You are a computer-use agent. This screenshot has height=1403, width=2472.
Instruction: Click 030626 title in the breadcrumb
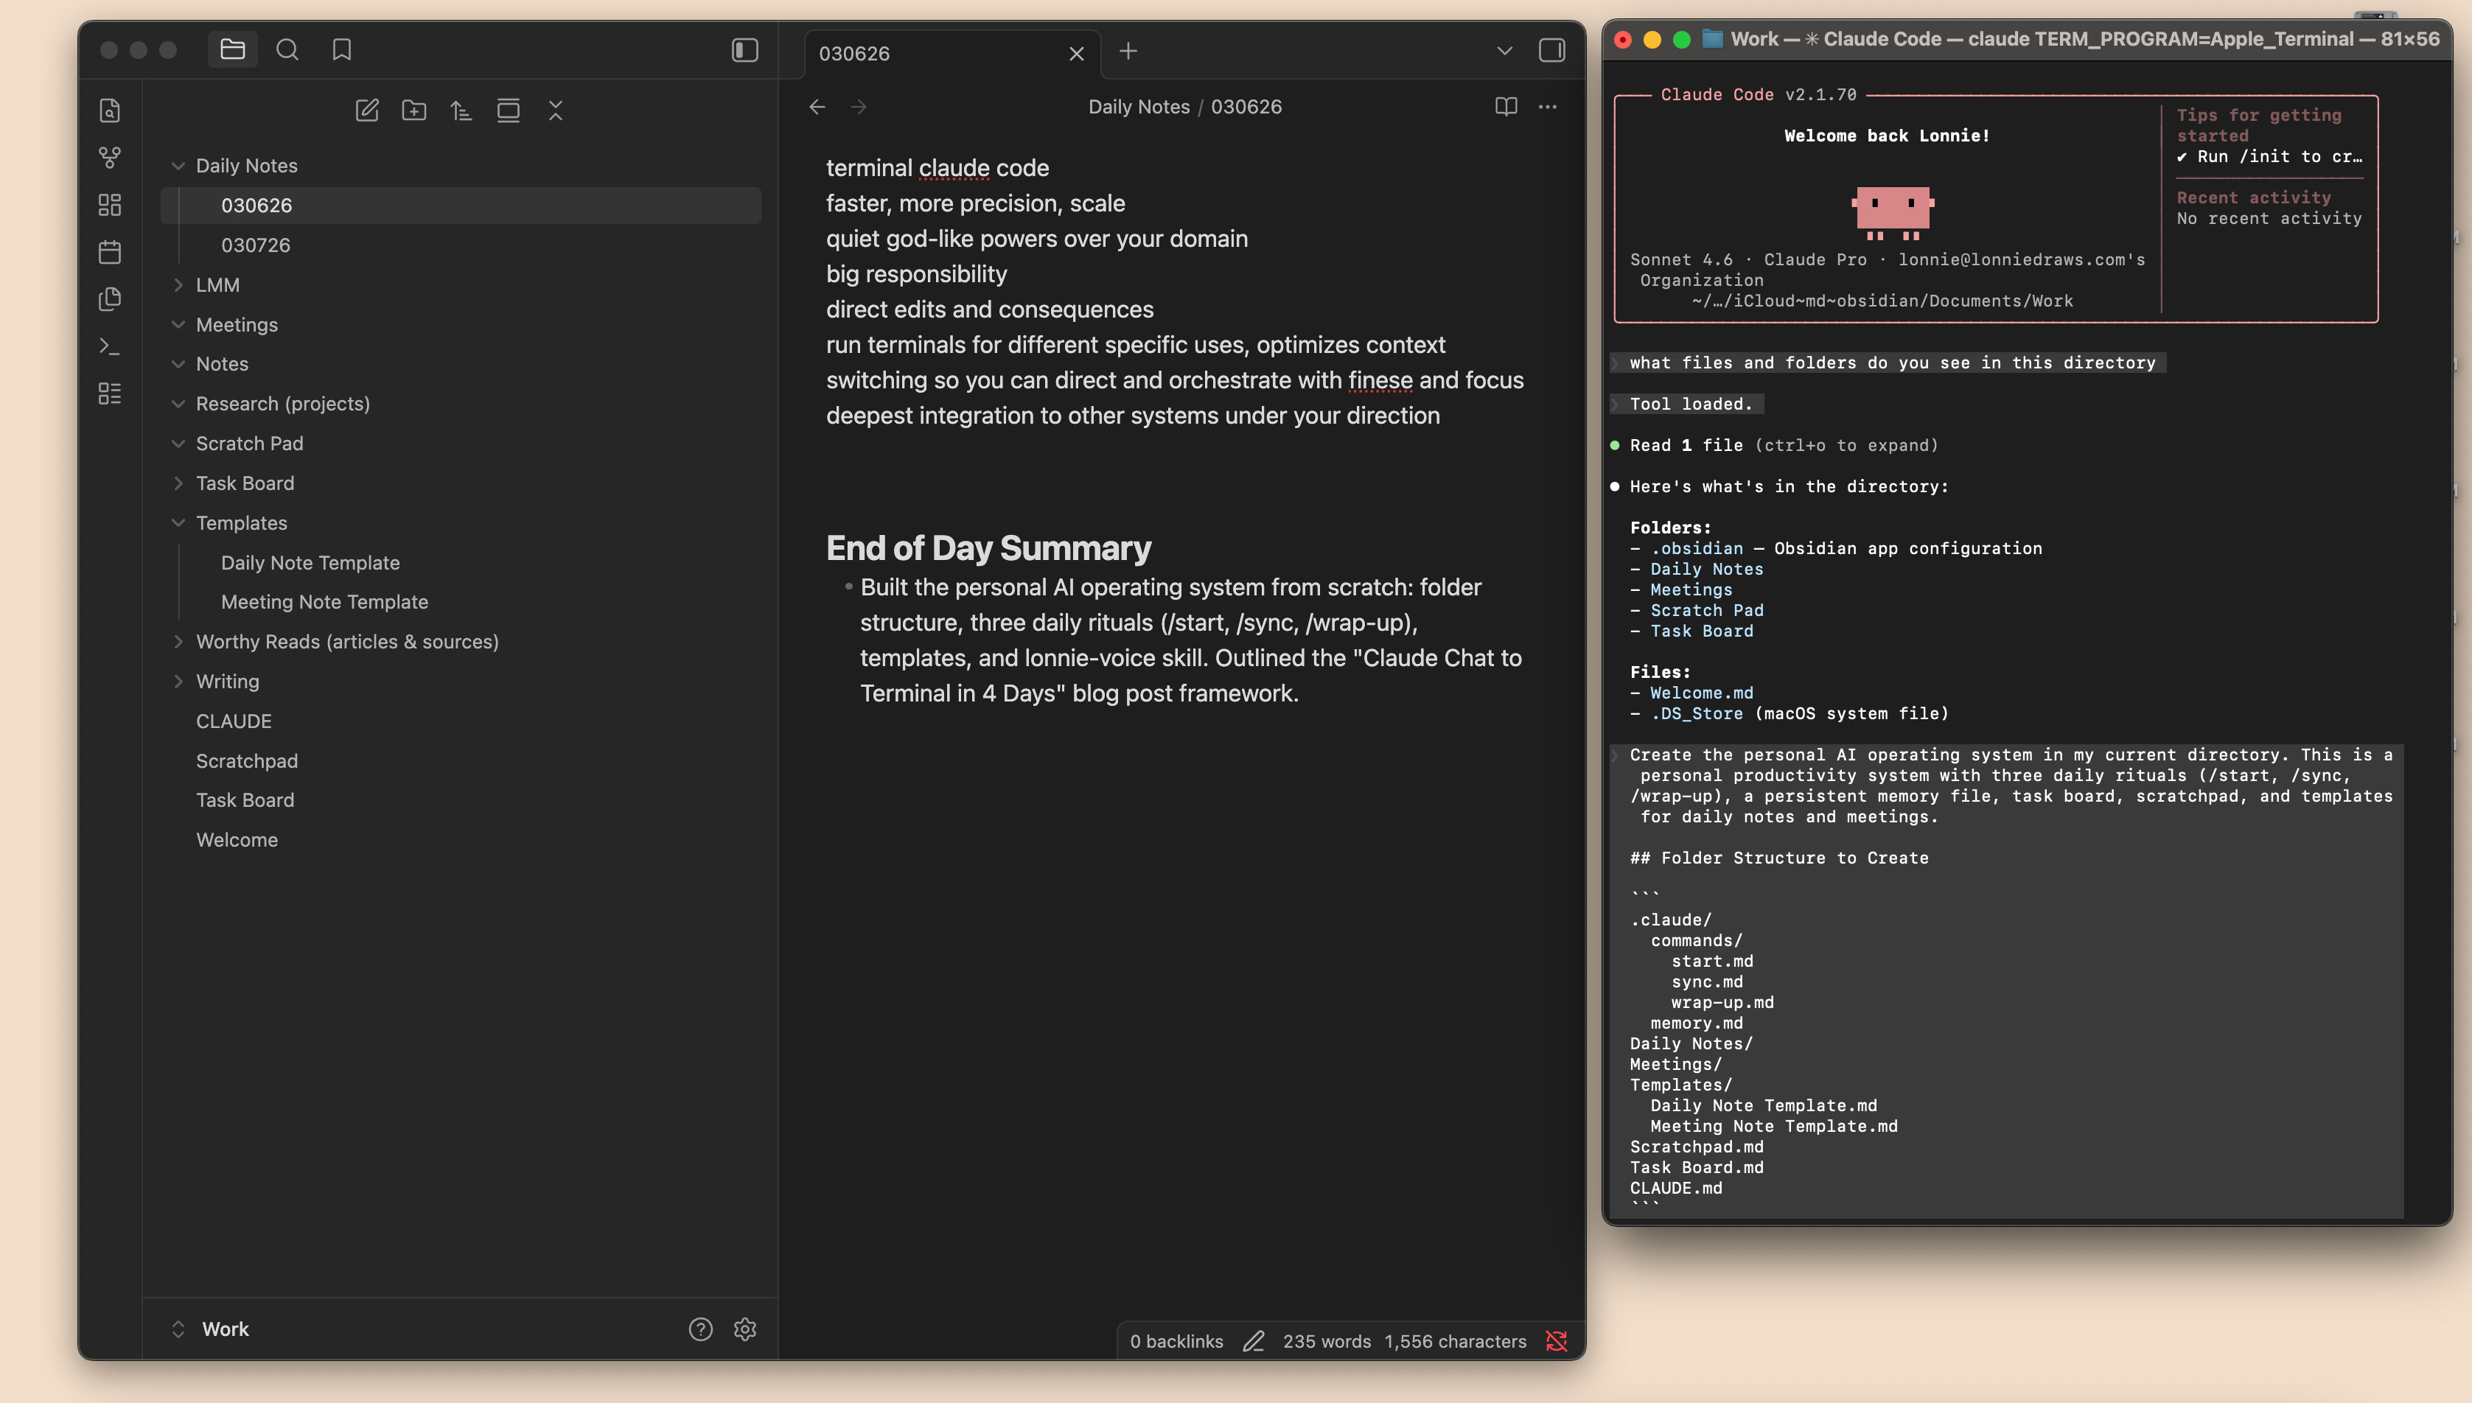click(x=1246, y=107)
